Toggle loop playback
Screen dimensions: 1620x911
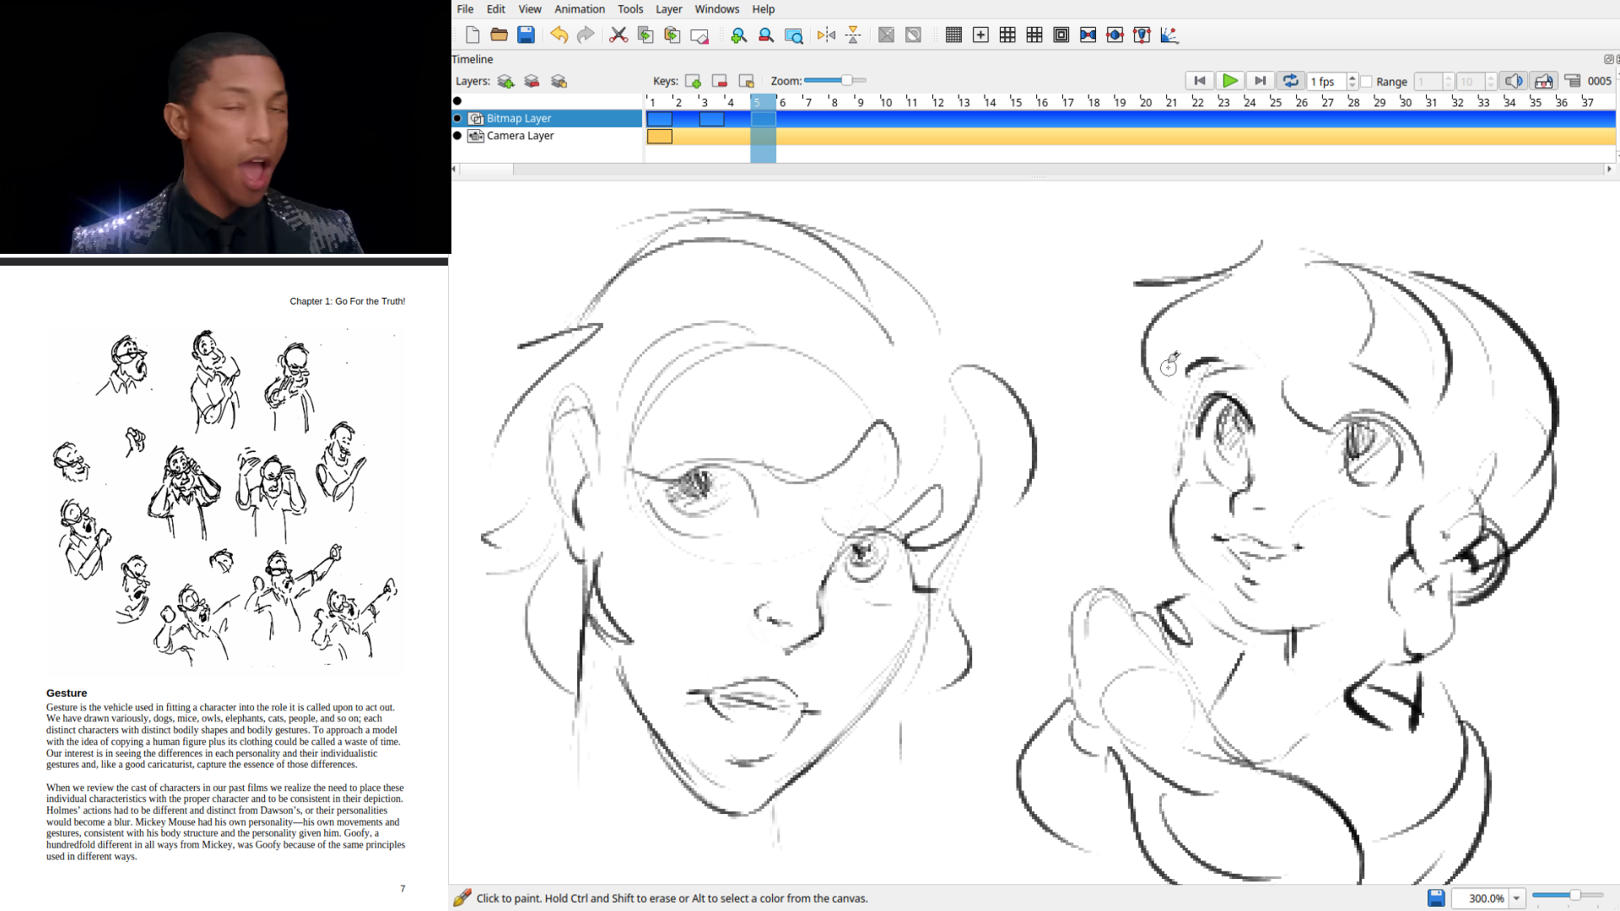point(1290,81)
